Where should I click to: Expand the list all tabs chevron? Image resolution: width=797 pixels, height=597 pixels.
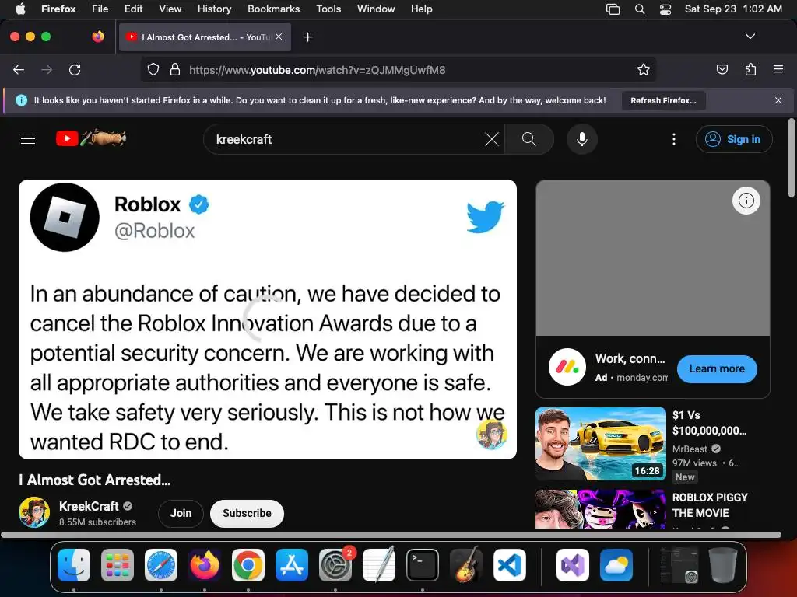click(x=750, y=37)
